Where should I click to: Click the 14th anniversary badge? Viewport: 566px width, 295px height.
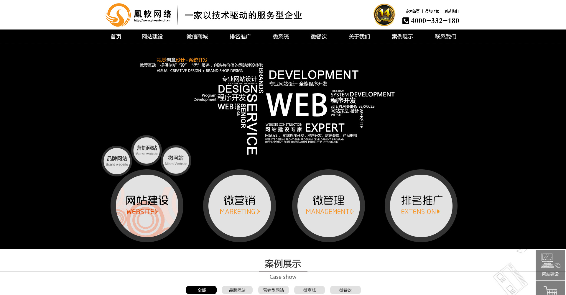point(384,15)
